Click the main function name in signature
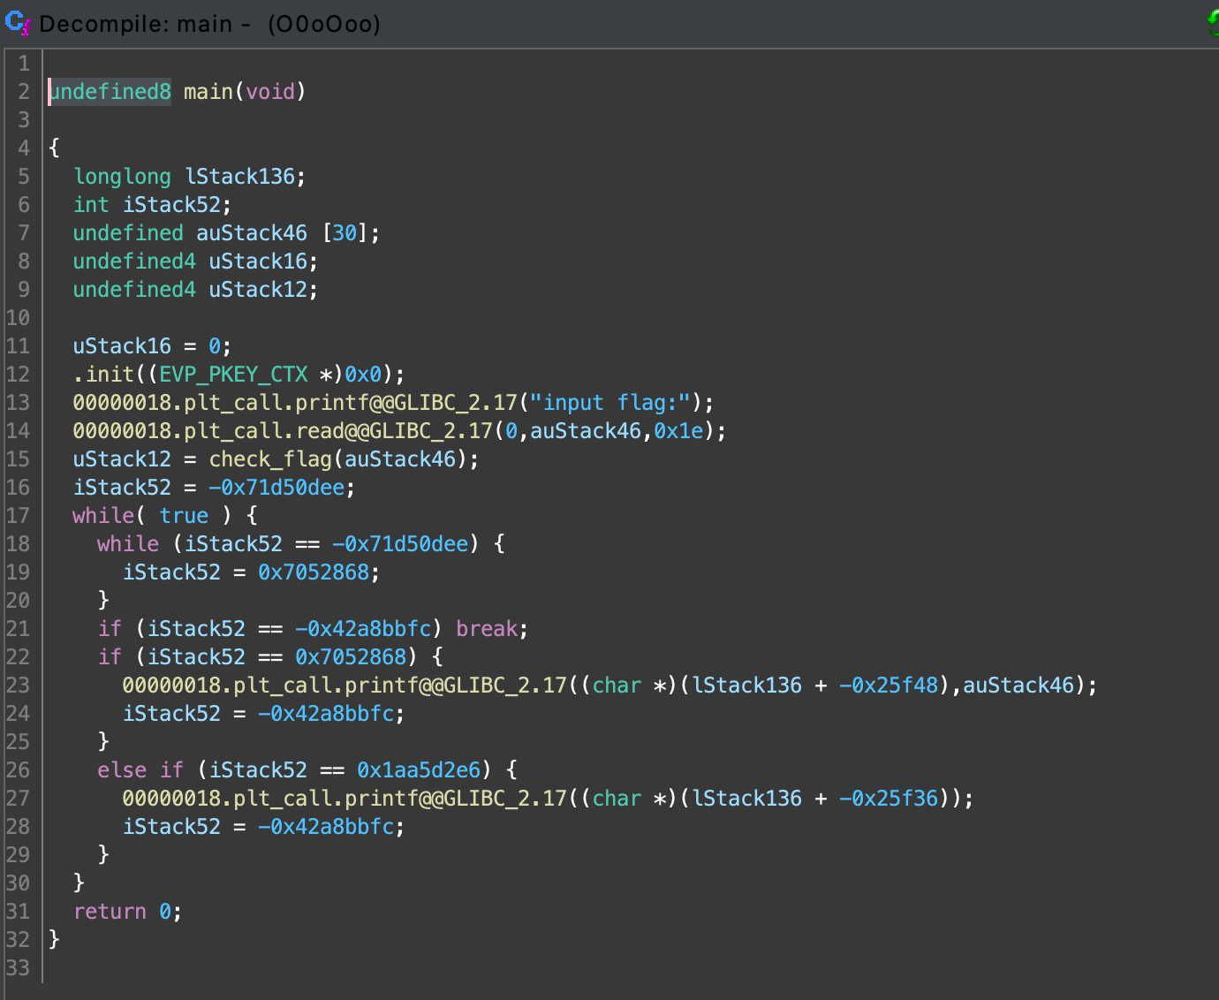This screenshot has width=1219, height=1000. pos(208,92)
